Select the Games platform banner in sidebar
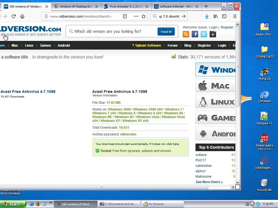The width and height of the screenshot is (278, 208). coord(215,118)
